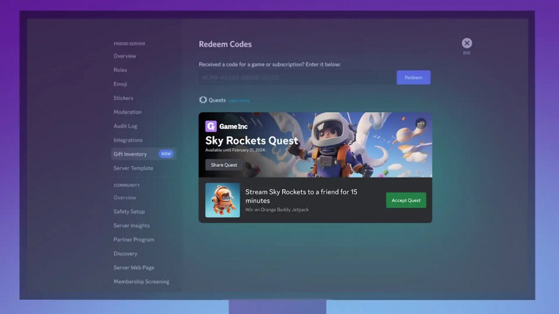Open the Discovery settings page
Screen dimensions: 559x314
125,254
